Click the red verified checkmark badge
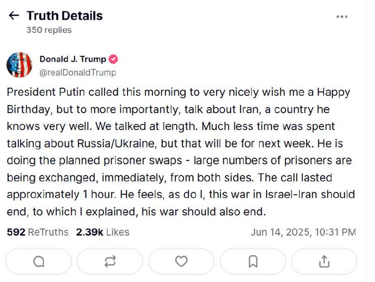The image size is (375, 282). pos(113,59)
